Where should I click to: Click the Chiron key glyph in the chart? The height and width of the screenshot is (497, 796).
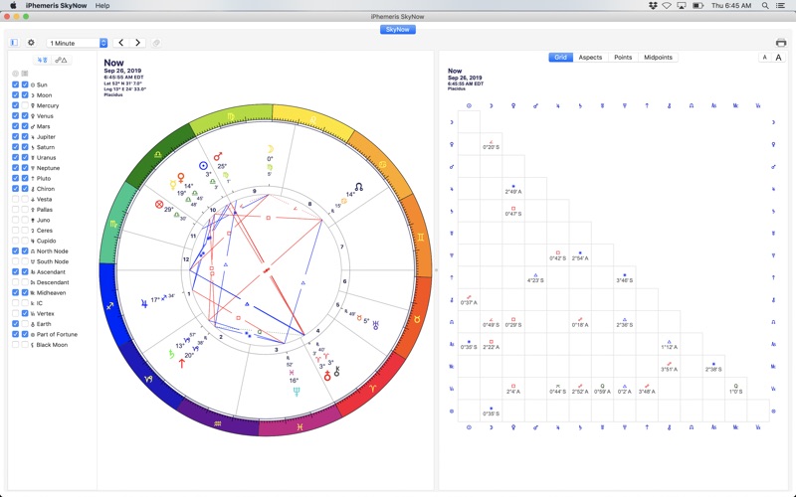click(336, 371)
